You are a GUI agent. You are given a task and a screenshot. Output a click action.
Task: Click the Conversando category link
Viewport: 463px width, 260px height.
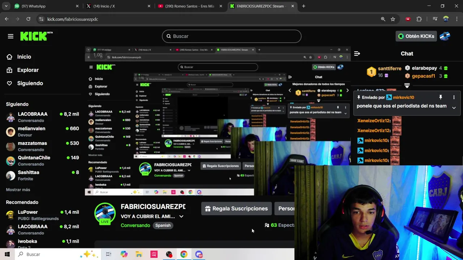[135, 225]
